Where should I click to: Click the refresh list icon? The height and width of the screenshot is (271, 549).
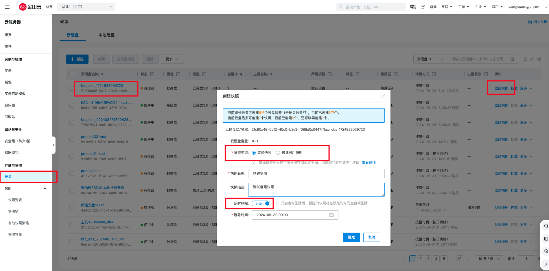click(525, 59)
